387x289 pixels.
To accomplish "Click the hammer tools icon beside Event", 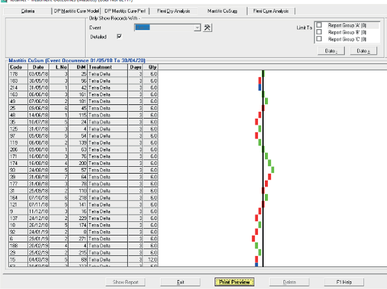I will tap(207, 28).
